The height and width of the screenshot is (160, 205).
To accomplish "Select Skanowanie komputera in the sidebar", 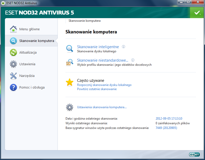I will click(31, 41).
